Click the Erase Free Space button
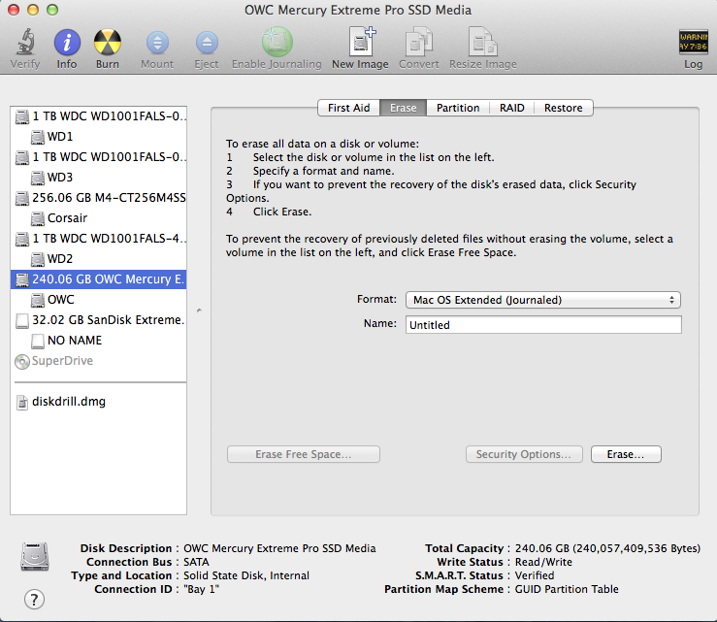Image resolution: width=717 pixels, height=622 pixels. click(x=303, y=454)
